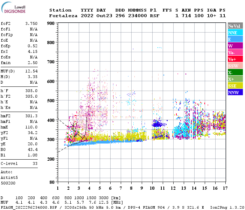245x210 pixels.
Task: Click the dark blue NNW echo cluster near 10.5 MHz
Action: (157, 124)
